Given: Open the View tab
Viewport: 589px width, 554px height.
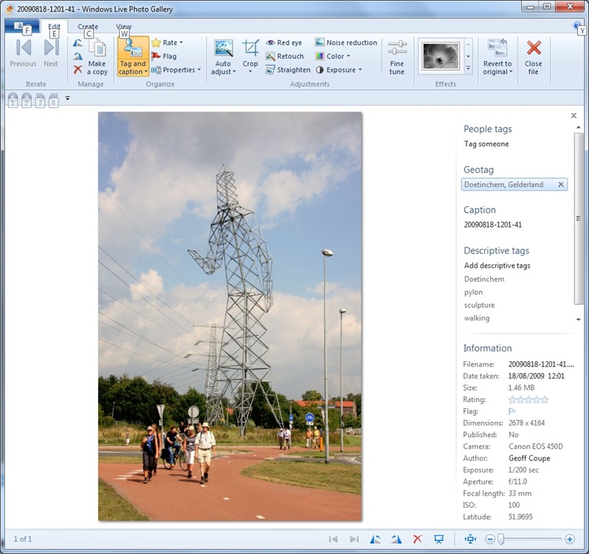Looking at the screenshot, I should (x=124, y=27).
